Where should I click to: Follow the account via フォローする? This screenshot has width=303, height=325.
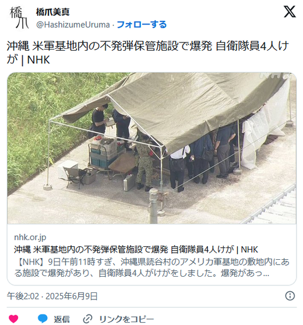142,24
